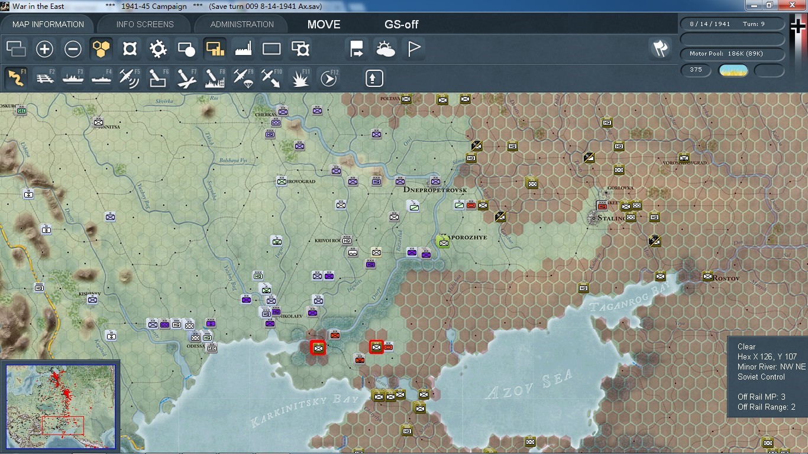Click the Poltava city label
This screenshot has height=454, width=808.
coord(390,98)
